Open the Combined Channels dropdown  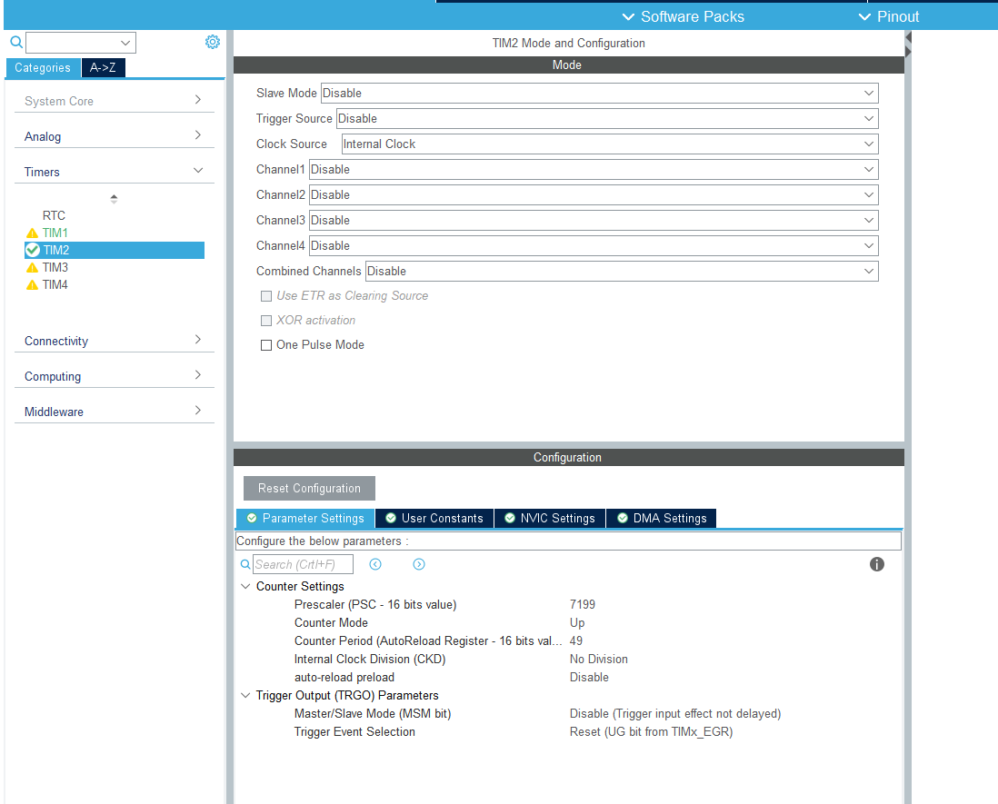pos(622,271)
